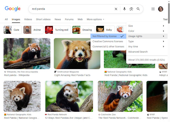Filter by the Drawing suggestion chip
The height and width of the screenshot is (122, 170).
click(83, 30)
